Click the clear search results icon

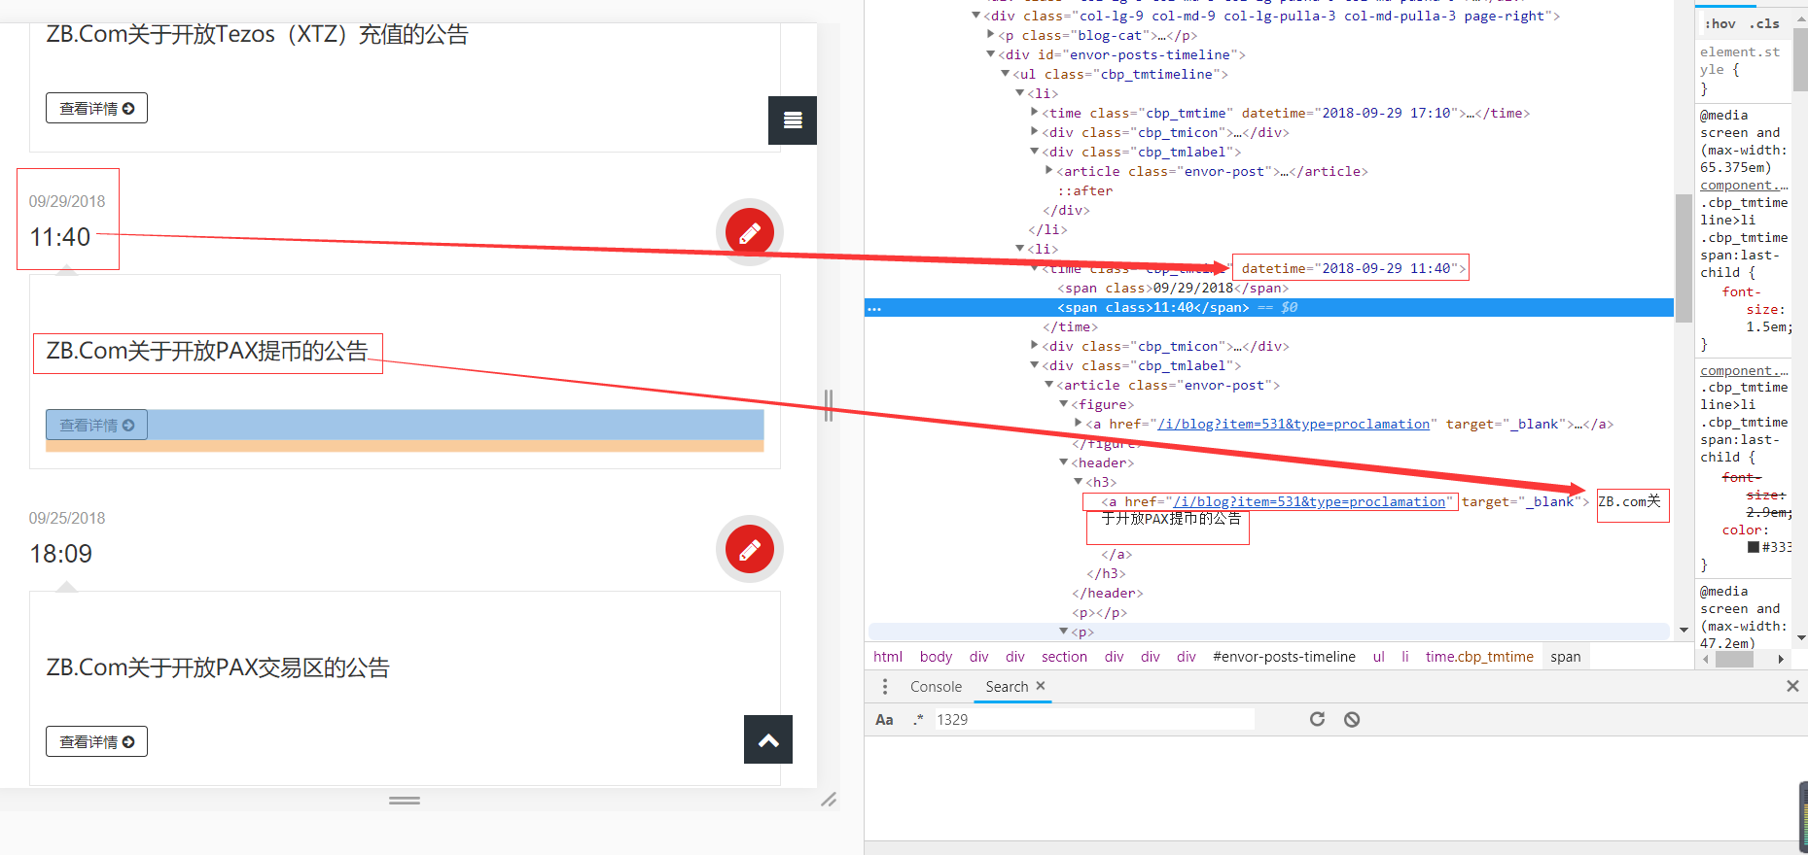pyautogui.click(x=1352, y=719)
